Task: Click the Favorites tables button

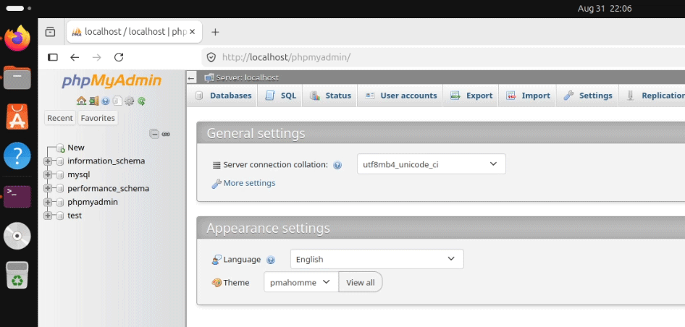Action: [x=98, y=118]
